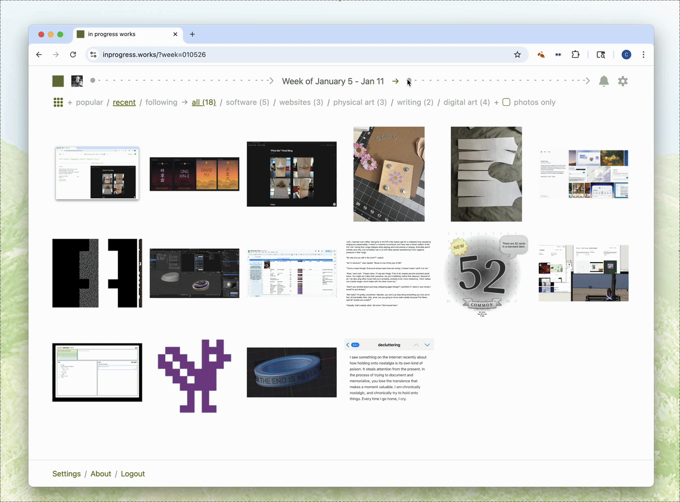The height and width of the screenshot is (502, 680).
Task: Open the browser window screenshot thumbnail
Action: pos(97,173)
